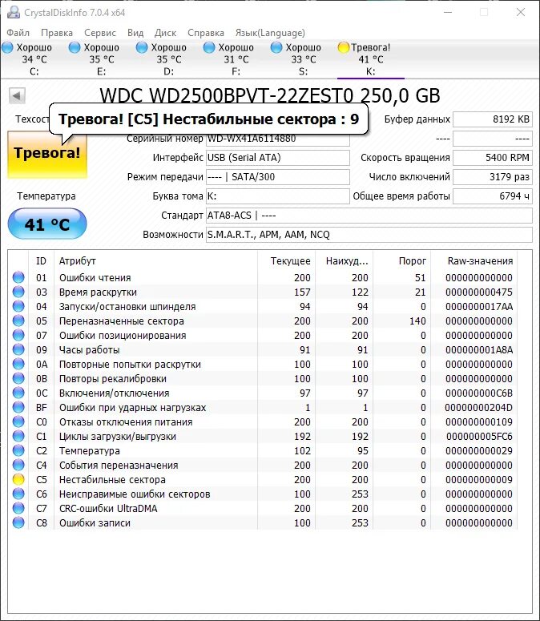Click threshold value 140 in 05 row
Viewport: 540px width, 621px height.
tap(417, 321)
